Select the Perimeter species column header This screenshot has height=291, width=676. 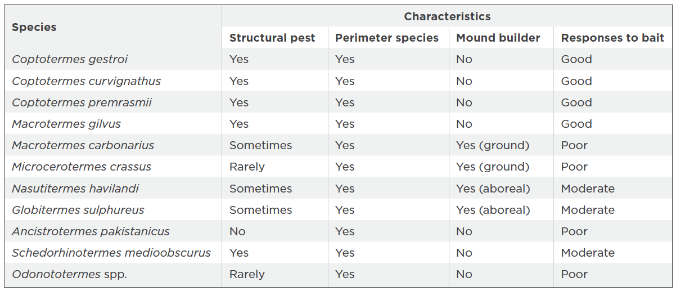click(x=387, y=38)
